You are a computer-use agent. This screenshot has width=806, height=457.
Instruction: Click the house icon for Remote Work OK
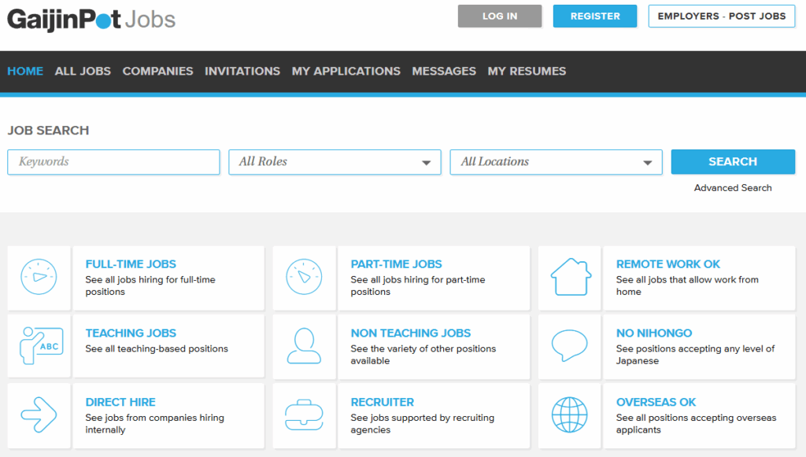[570, 278]
